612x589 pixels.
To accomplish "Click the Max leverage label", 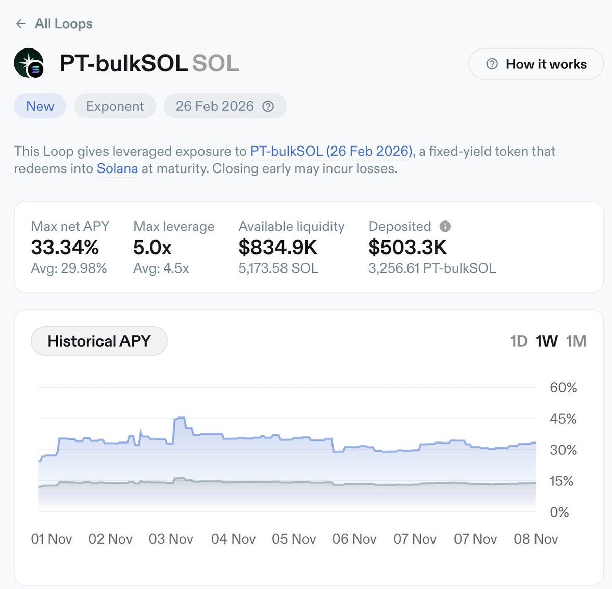I will (174, 226).
